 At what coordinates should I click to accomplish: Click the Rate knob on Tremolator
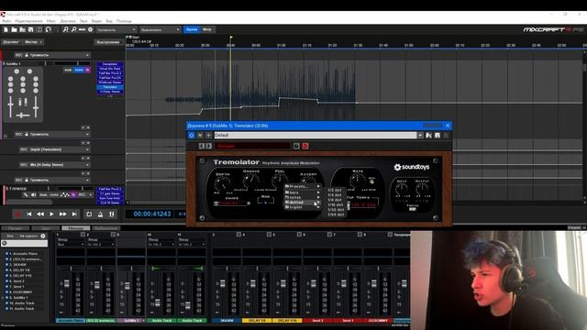tap(358, 181)
